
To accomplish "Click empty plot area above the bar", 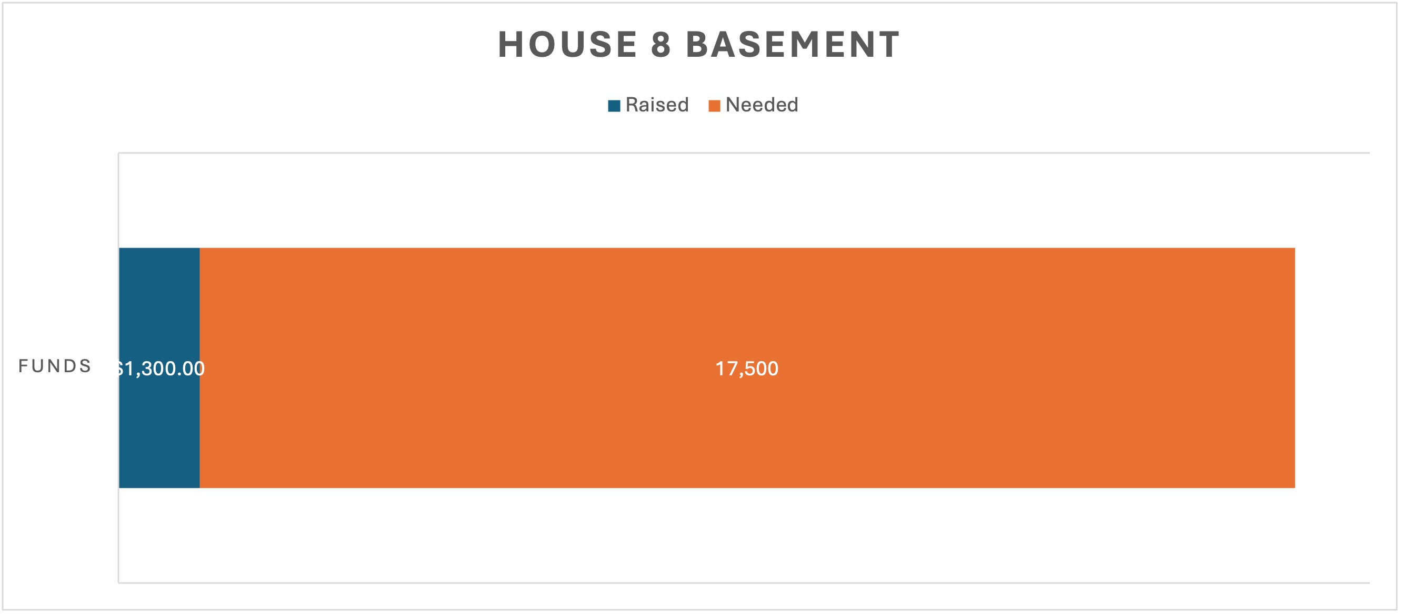I will pyautogui.click(x=707, y=201).
